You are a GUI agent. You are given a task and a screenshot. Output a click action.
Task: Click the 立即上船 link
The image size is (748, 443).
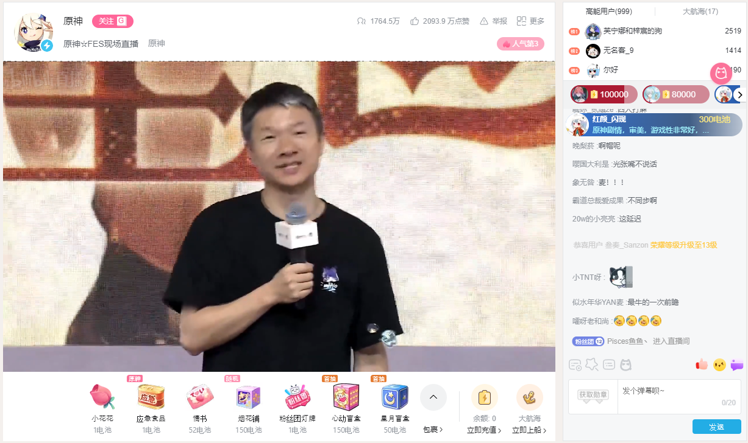point(529,430)
